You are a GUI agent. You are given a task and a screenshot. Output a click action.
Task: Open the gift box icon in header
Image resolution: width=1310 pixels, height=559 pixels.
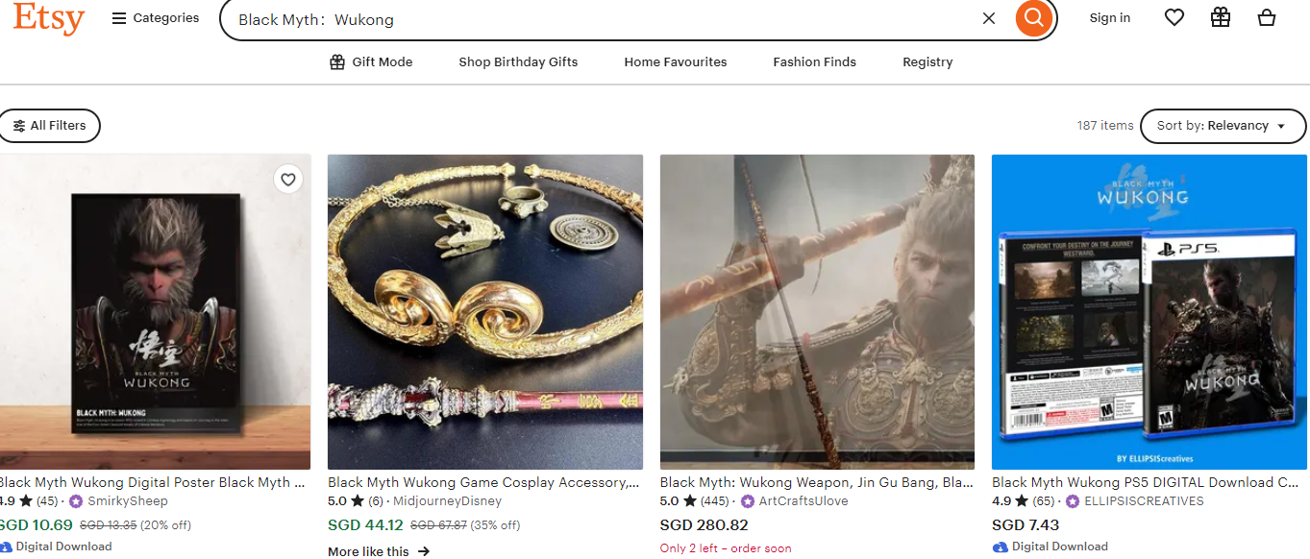coord(1220,17)
